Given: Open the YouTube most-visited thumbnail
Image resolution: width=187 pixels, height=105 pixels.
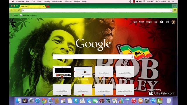Looking at the screenshot, I should (62, 71).
